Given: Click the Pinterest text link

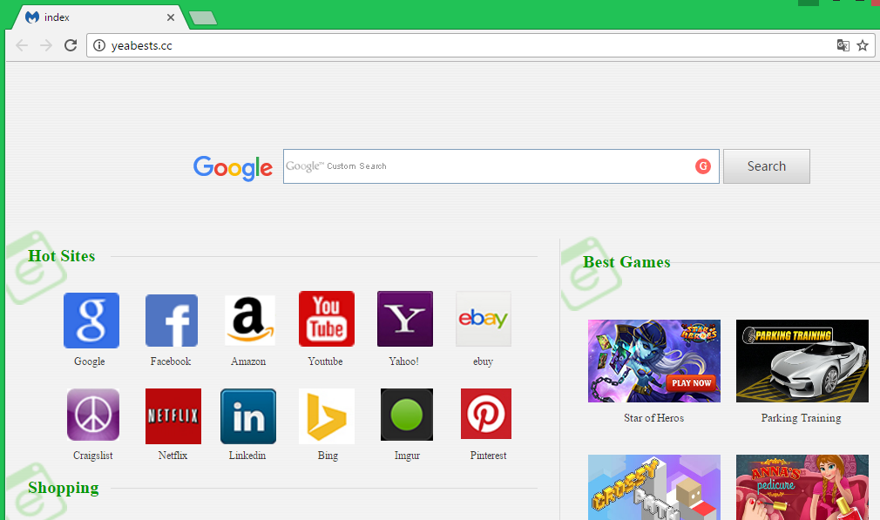Looking at the screenshot, I should 488,456.
